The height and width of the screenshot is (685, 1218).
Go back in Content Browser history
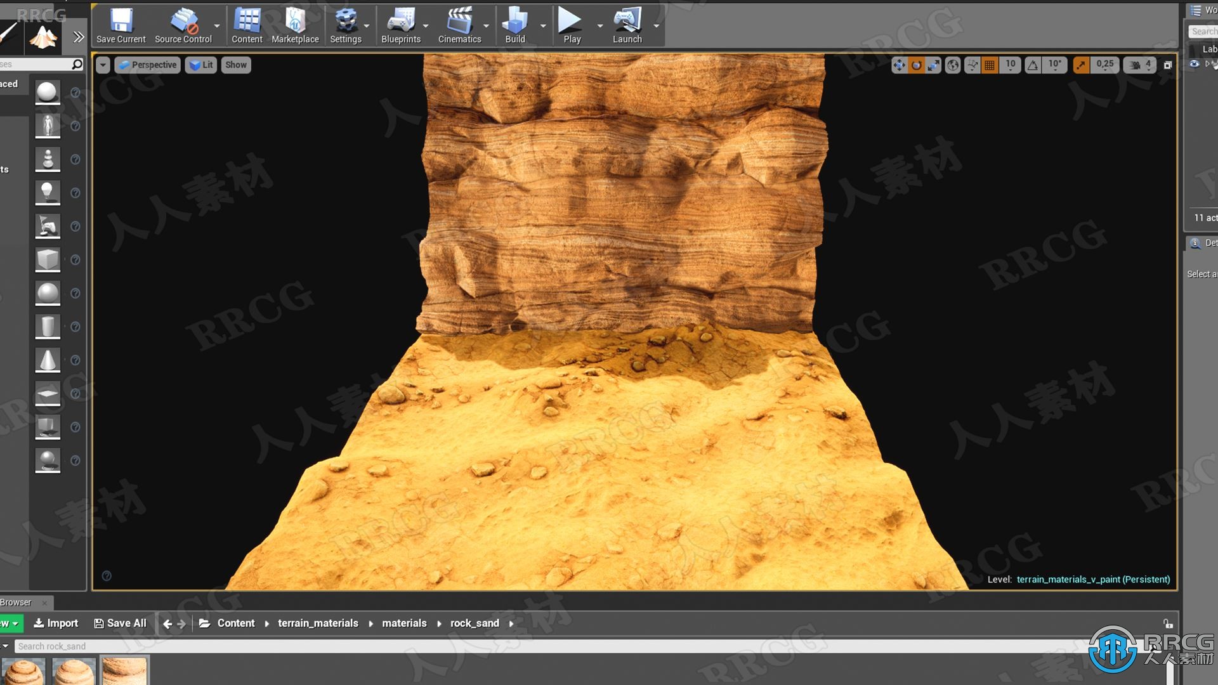tap(167, 623)
